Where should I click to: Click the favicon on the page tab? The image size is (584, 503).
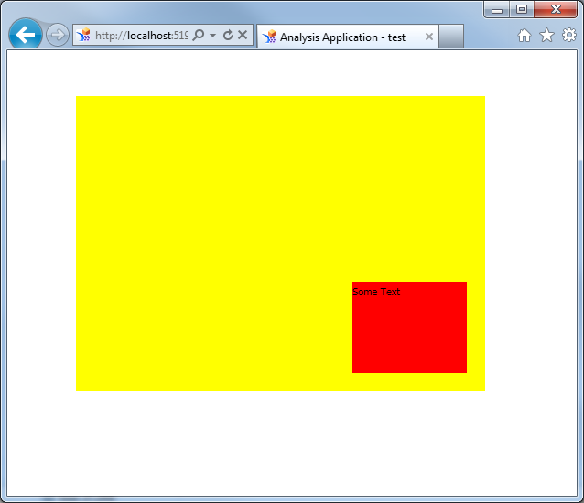click(x=269, y=37)
